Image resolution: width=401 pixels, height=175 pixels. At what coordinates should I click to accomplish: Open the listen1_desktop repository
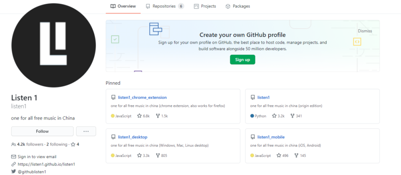pos(133,137)
